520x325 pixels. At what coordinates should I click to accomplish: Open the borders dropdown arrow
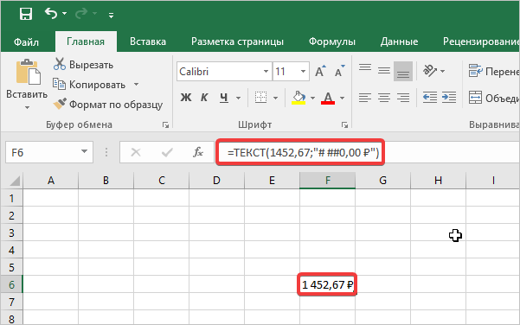[x=276, y=98]
